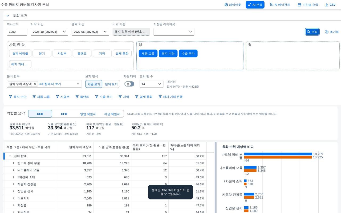Screen dimensions: 341x213
Task: Switch to the CFO role tab
Action: [64, 114]
